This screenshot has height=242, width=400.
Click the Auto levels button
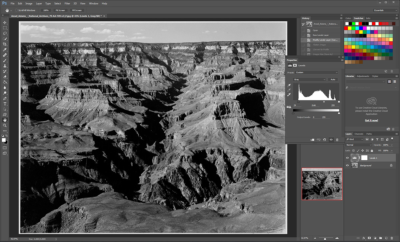click(333, 80)
